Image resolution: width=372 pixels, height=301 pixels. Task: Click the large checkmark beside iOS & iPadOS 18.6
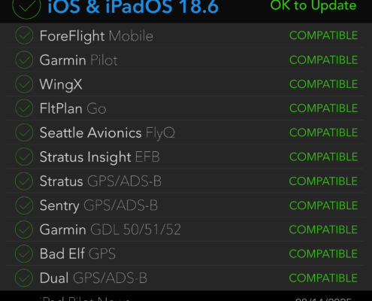point(26,6)
